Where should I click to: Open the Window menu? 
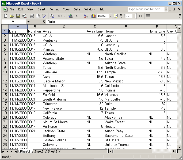pos(89,9)
